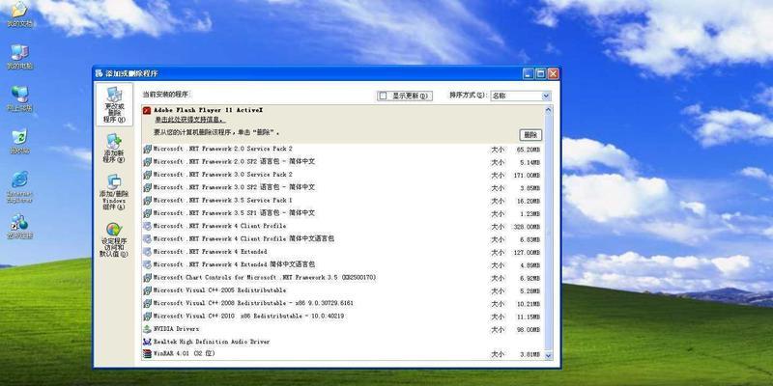Open Add New Programs (添加新程序)

(114, 149)
